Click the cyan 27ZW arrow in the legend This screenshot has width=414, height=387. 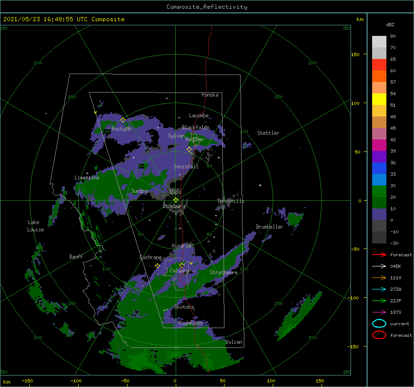(x=379, y=289)
